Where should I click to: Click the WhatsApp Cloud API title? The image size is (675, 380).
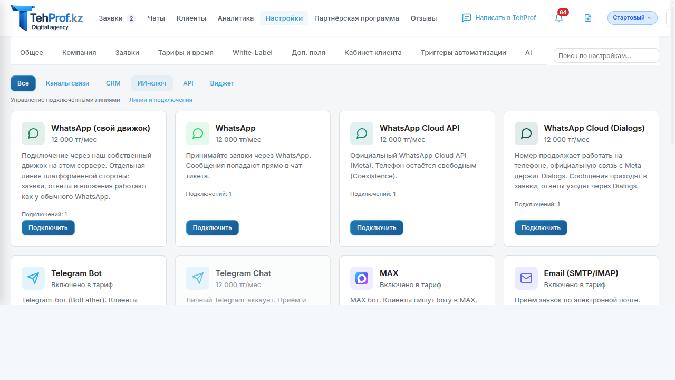click(x=420, y=128)
